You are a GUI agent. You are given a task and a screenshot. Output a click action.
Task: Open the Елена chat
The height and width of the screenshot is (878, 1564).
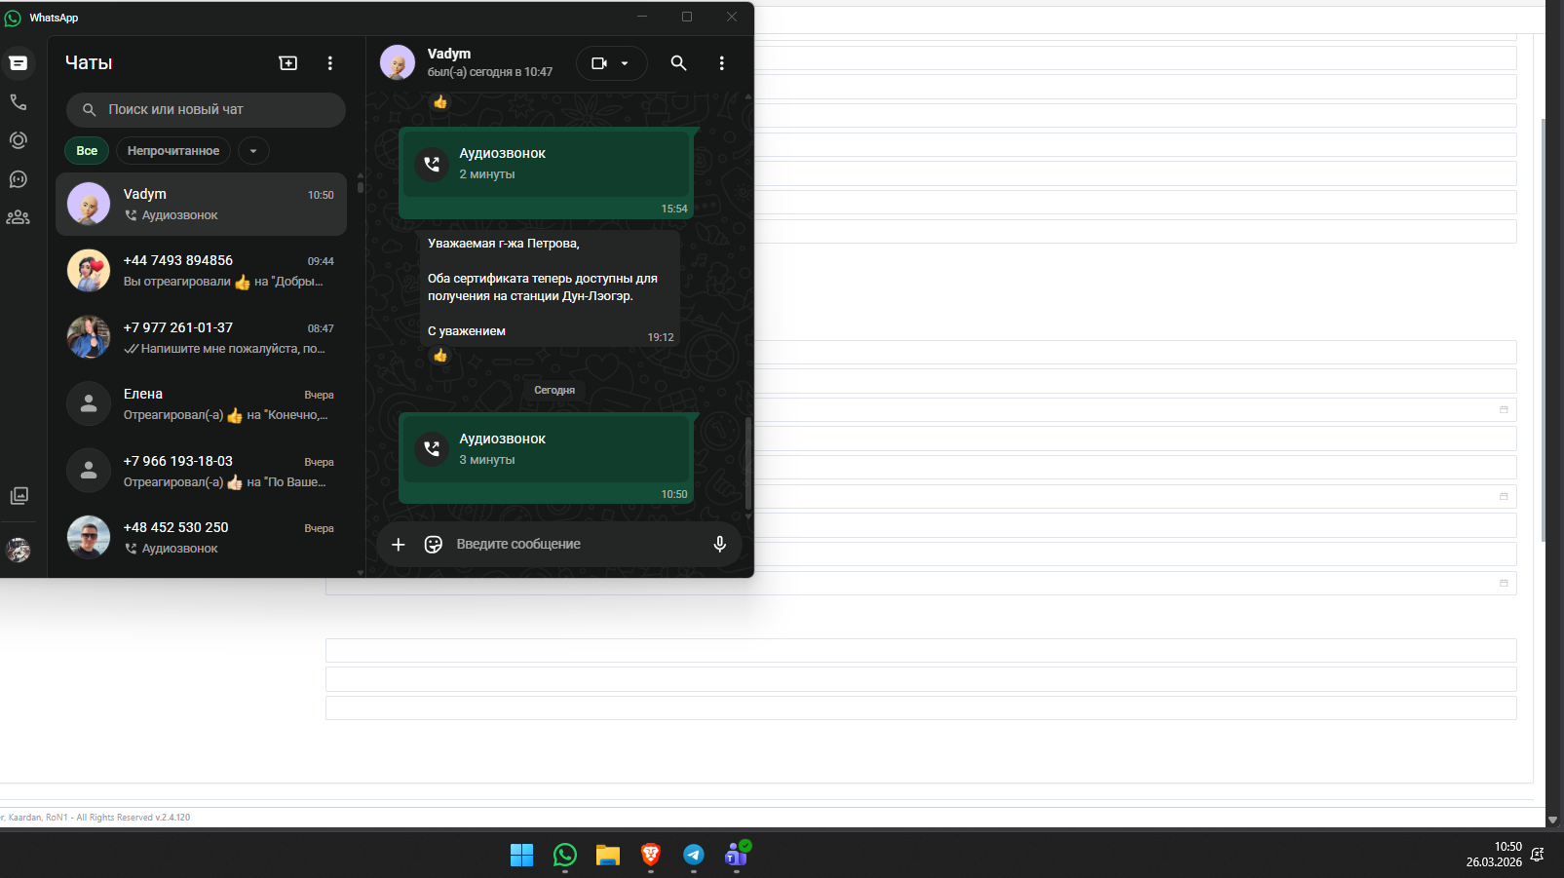[201, 404]
